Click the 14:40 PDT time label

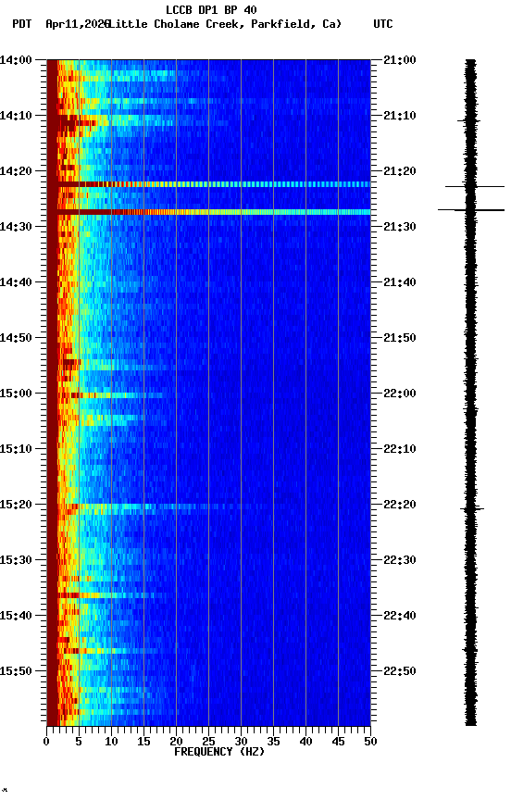[x=16, y=282]
